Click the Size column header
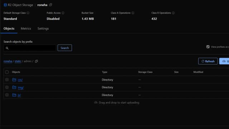 (x=176, y=72)
